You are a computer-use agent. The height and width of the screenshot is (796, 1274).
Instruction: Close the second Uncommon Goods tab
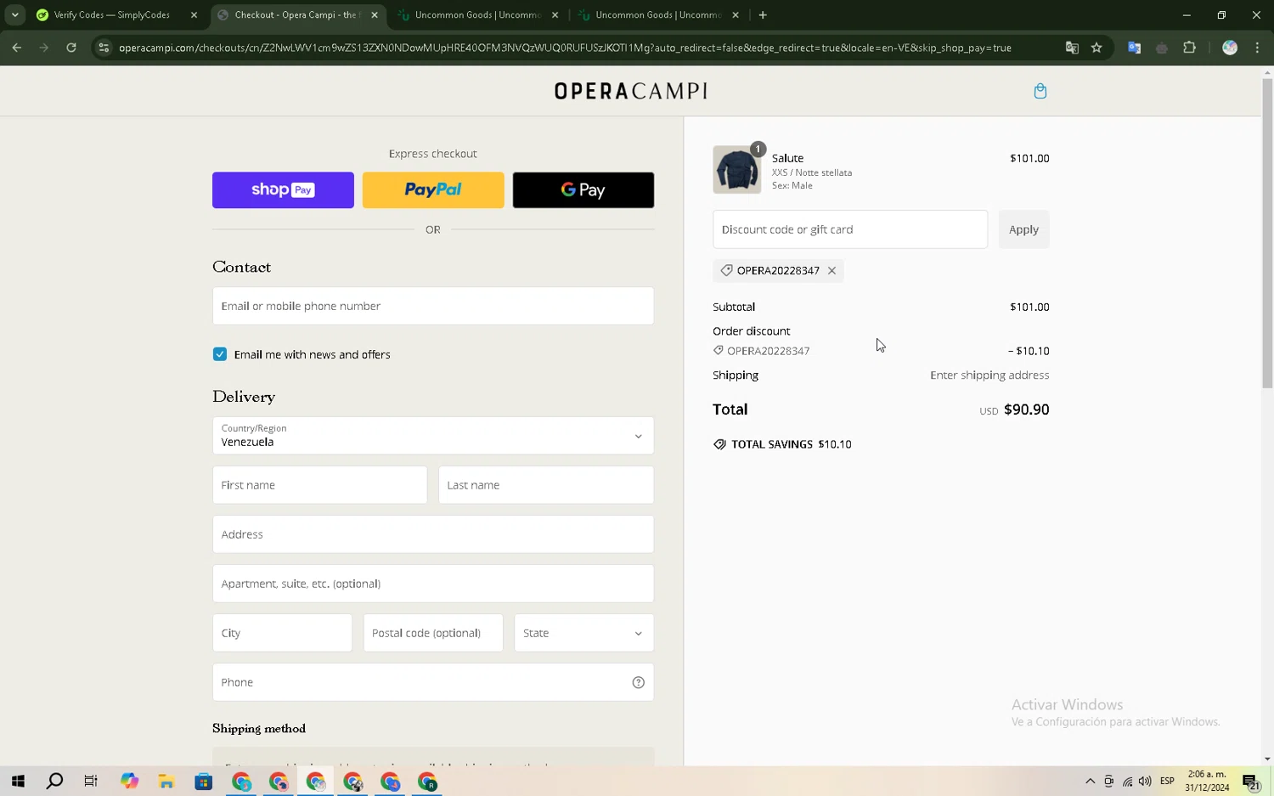click(736, 14)
